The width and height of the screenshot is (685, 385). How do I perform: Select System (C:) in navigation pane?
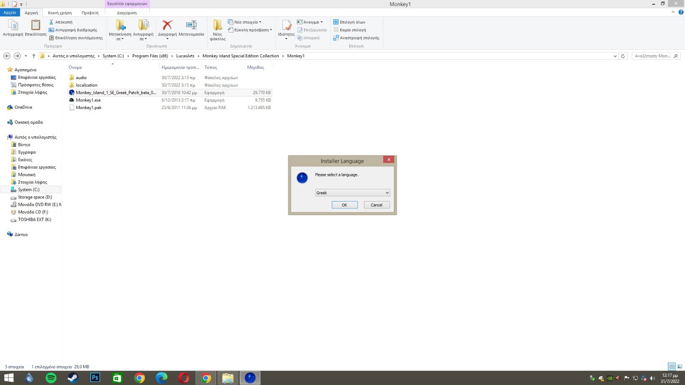29,190
